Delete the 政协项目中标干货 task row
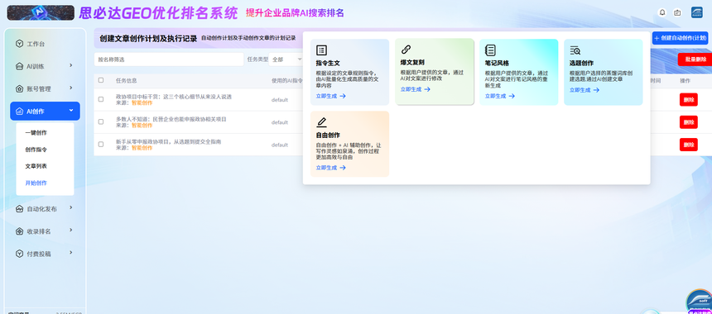712x314 pixels. (688, 99)
